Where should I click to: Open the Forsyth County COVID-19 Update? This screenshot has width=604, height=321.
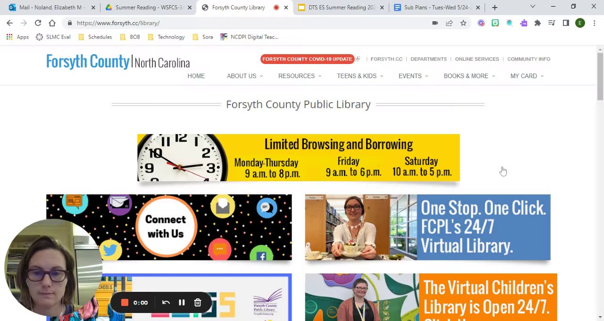307,59
